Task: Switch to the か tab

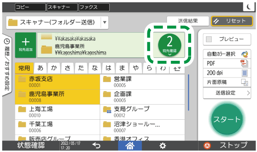Action: [x=54, y=68]
